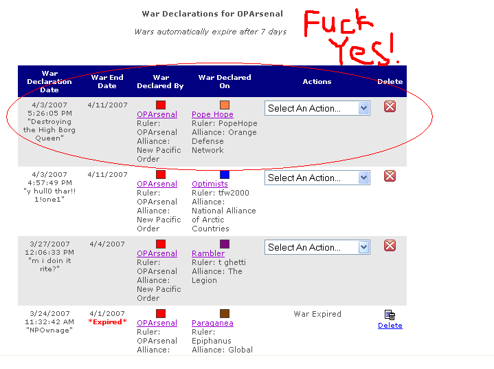Click the "4/1/2007" war end date
494x369 pixels.
click(x=107, y=313)
